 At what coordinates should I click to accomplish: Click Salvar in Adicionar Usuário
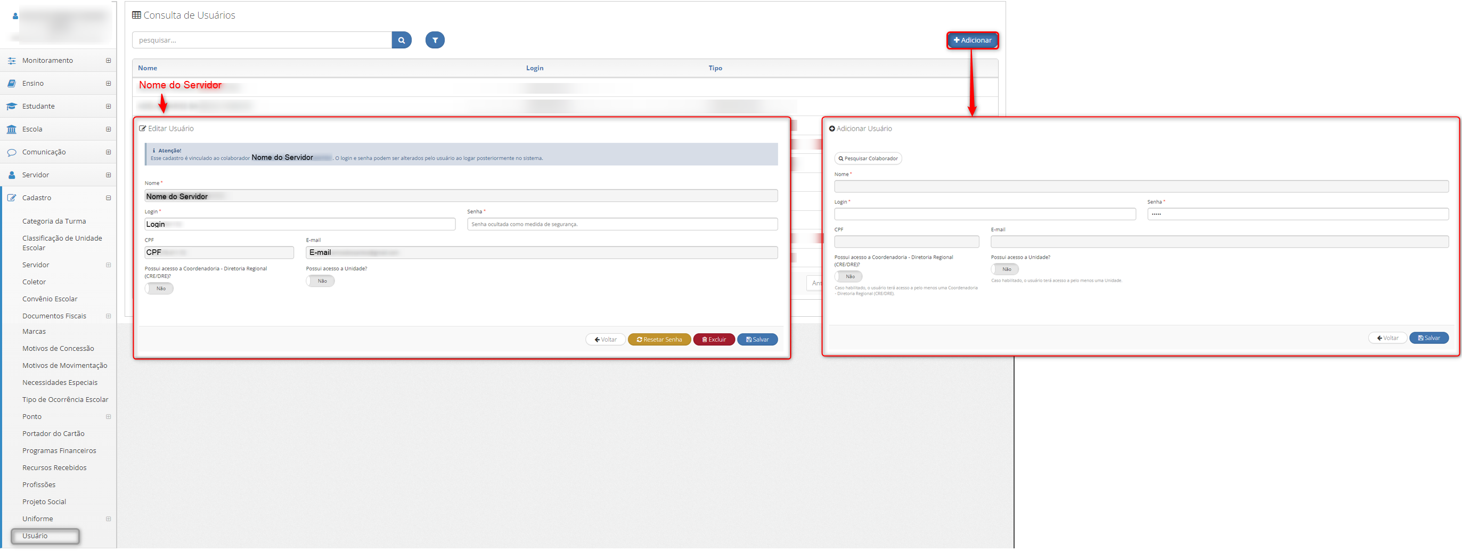[1428, 338]
